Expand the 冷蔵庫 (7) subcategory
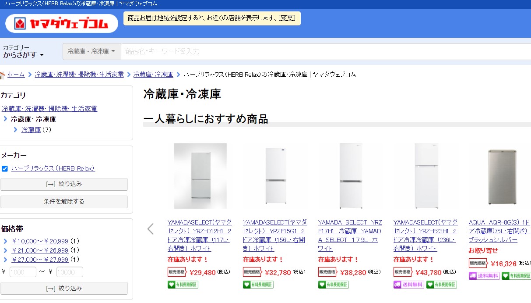 (31, 130)
